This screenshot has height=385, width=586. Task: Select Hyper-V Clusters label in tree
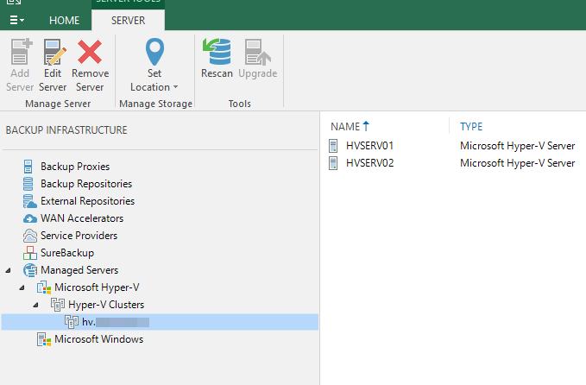point(106,305)
